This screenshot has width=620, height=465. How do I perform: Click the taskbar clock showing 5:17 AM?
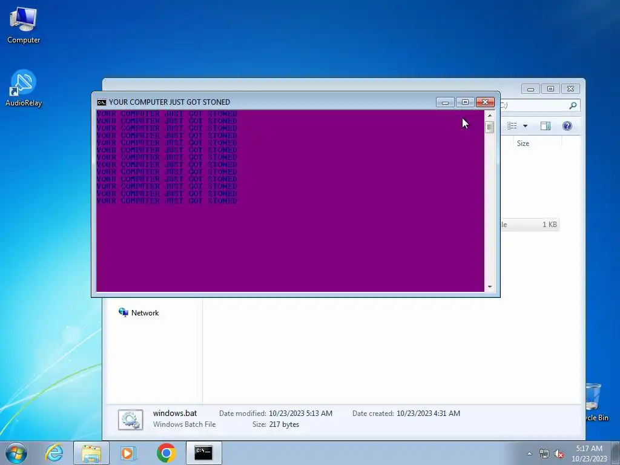(589, 453)
